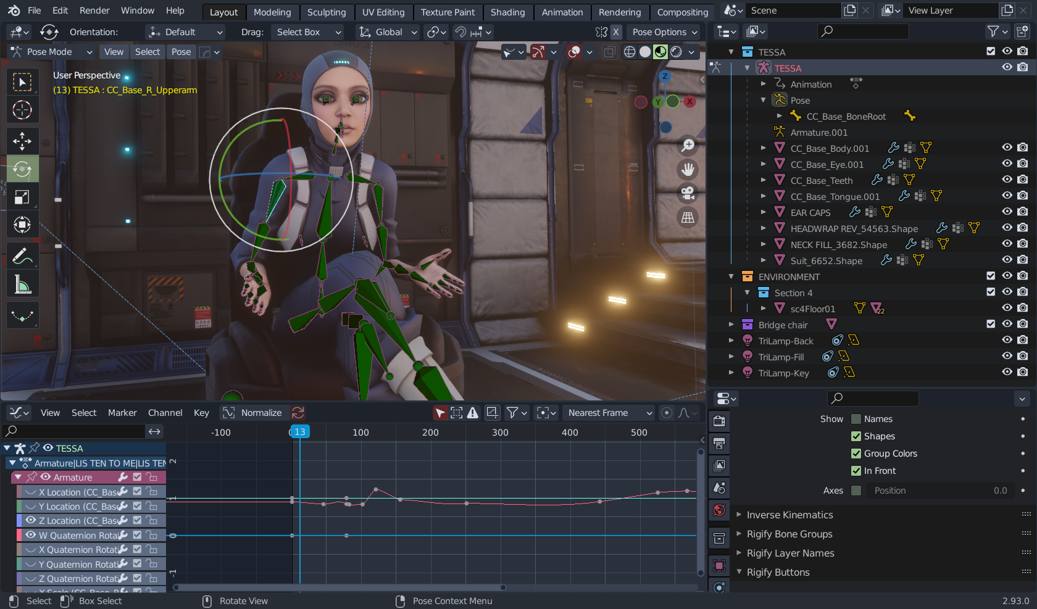This screenshot has width=1037, height=609.
Task: Open the graph editor Channel menu
Action: [165, 413]
